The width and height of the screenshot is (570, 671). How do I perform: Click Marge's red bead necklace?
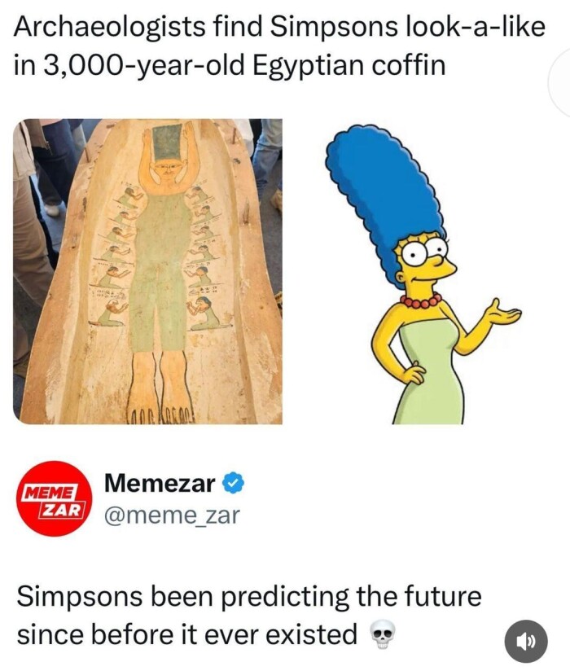421,300
